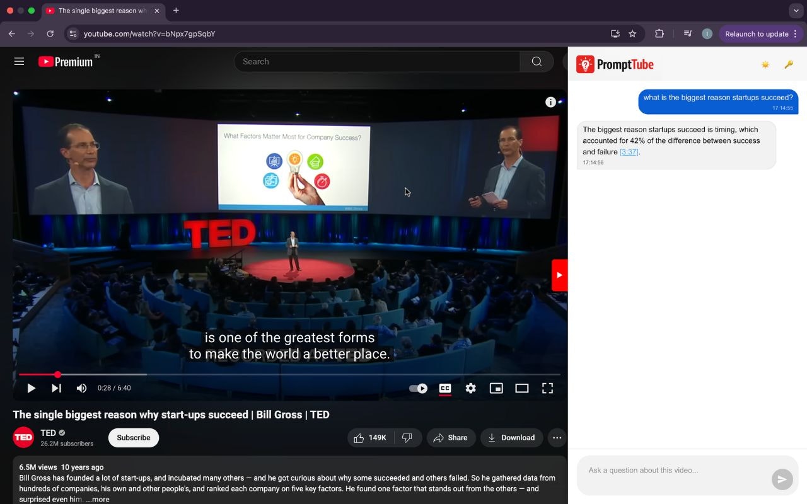Toggle the autoplay switch
The image size is (807, 504).
418,388
